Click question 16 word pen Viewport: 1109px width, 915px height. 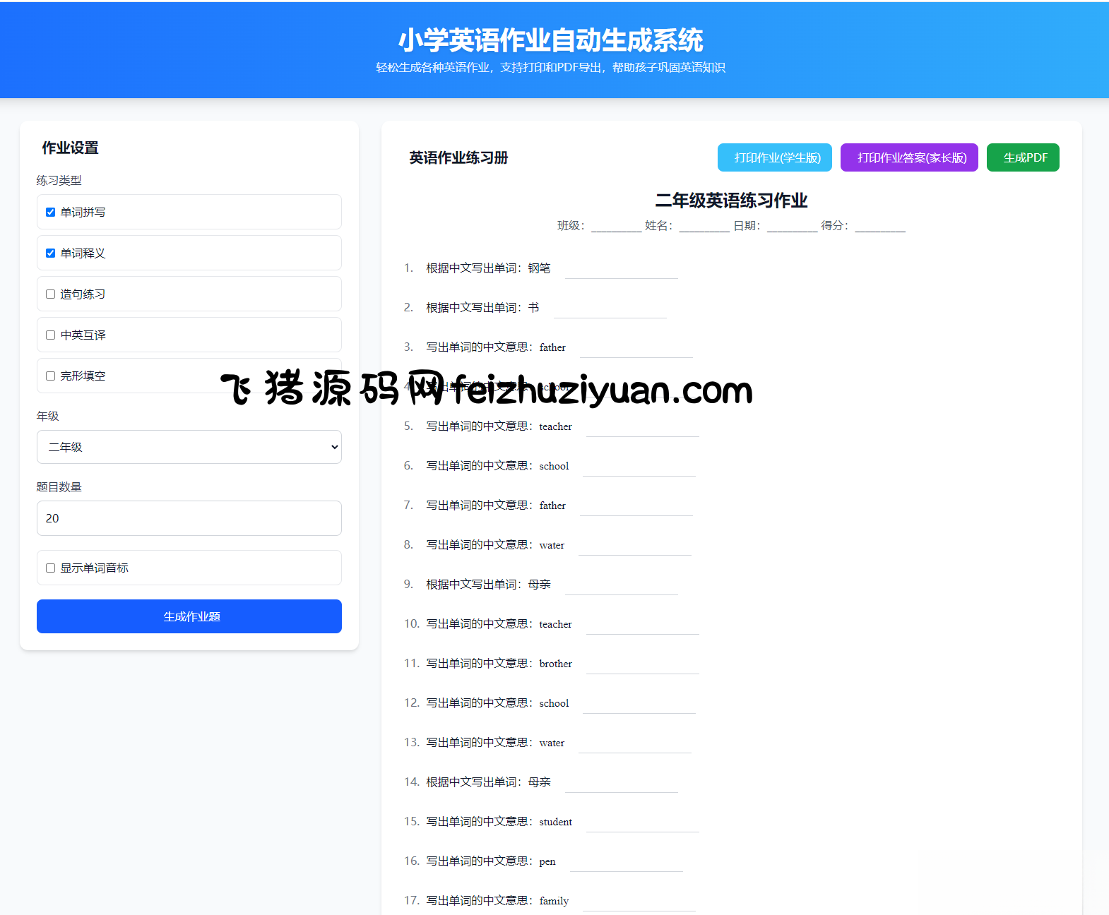[547, 861]
